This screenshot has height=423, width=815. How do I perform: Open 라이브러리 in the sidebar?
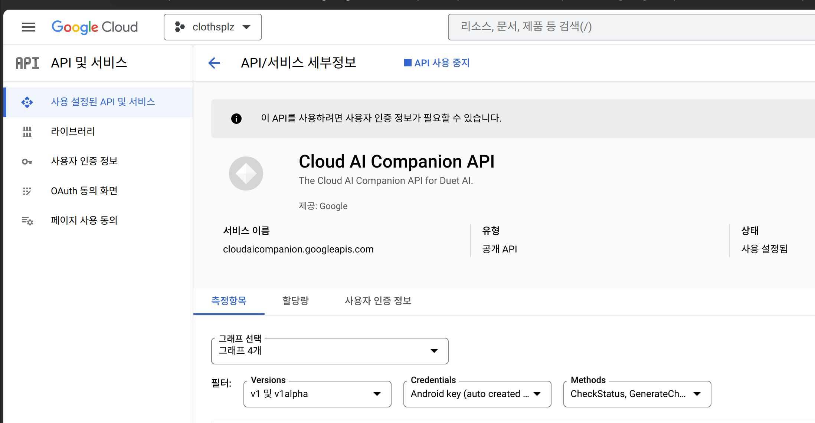(x=73, y=132)
